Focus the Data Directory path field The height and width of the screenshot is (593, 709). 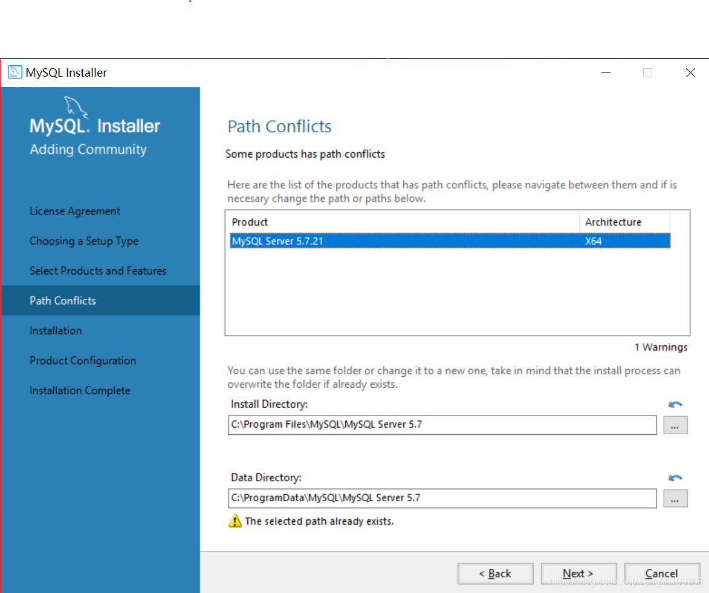click(x=442, y=498)
